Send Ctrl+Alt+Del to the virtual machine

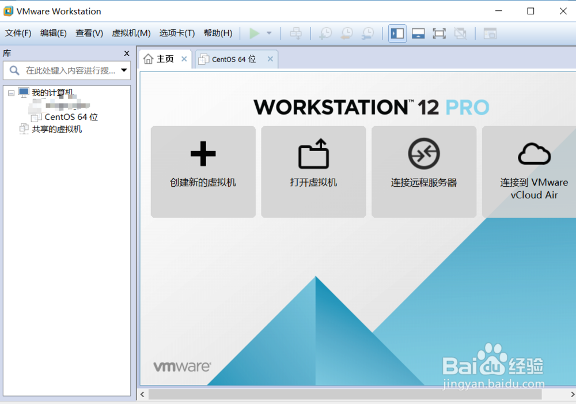pos(295,33)
